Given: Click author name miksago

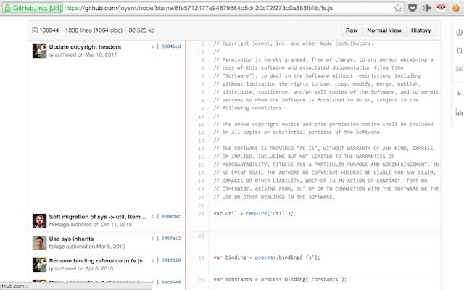Looking at the screenshot, I should [x=59, y=224].
